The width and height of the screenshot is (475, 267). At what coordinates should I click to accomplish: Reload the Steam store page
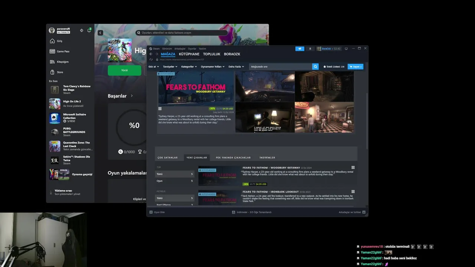(151, 59)
